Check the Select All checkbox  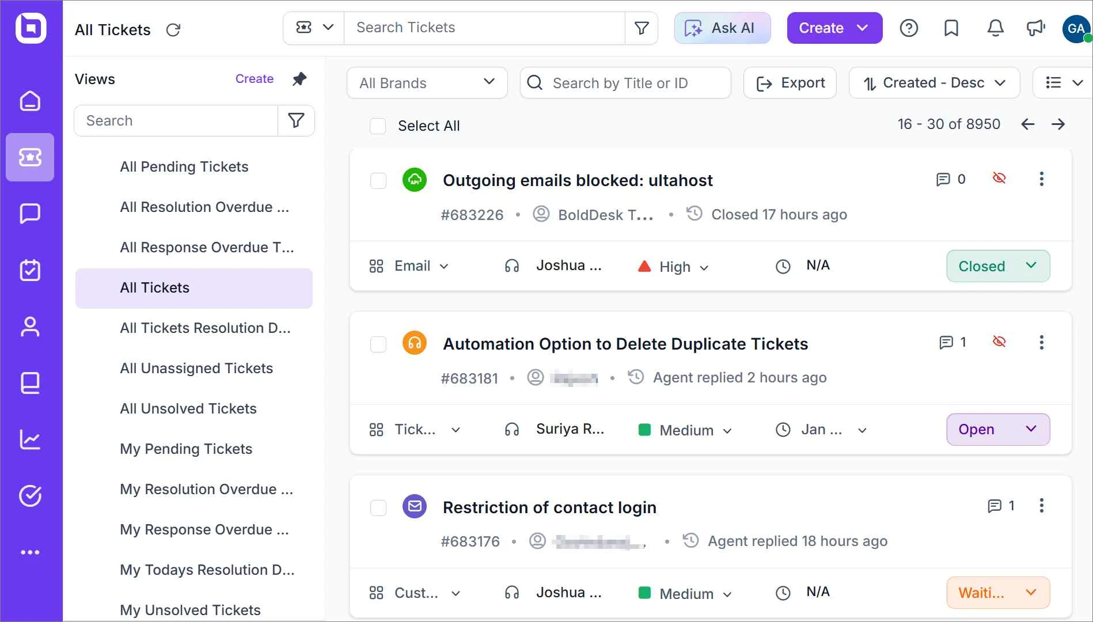[x=378, y=126]
